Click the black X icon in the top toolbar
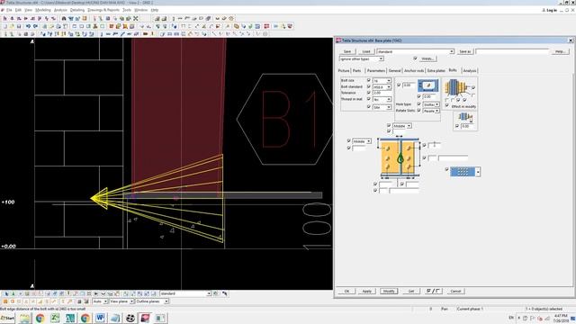576x324 pixels. point(136,18)
